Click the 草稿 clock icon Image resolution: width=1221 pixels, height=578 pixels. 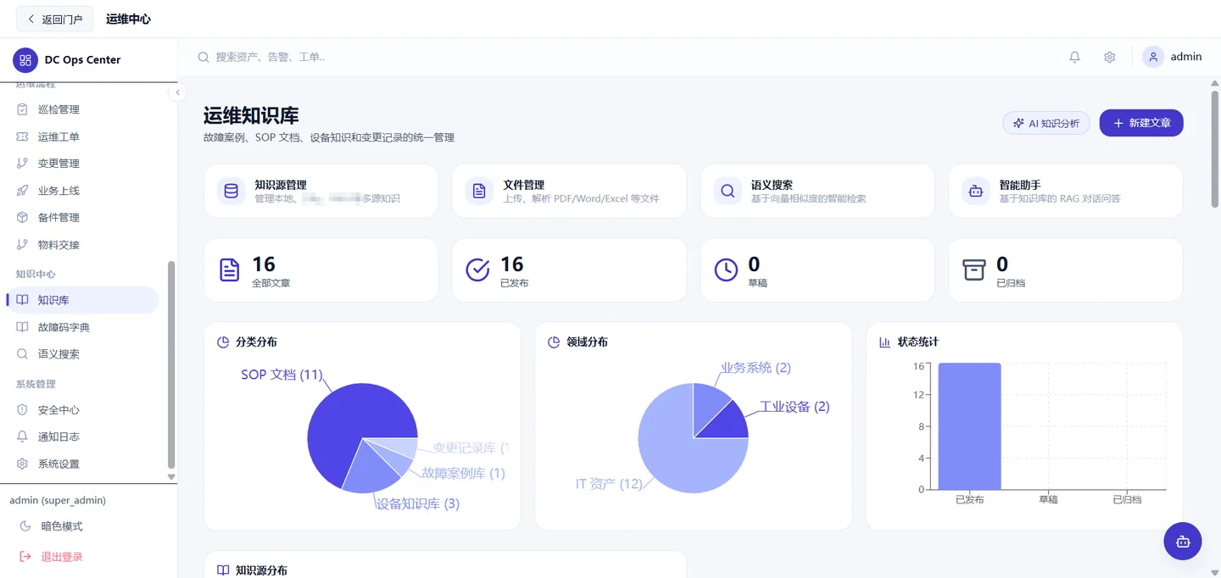pyautogui.click(x=726, y=270)
